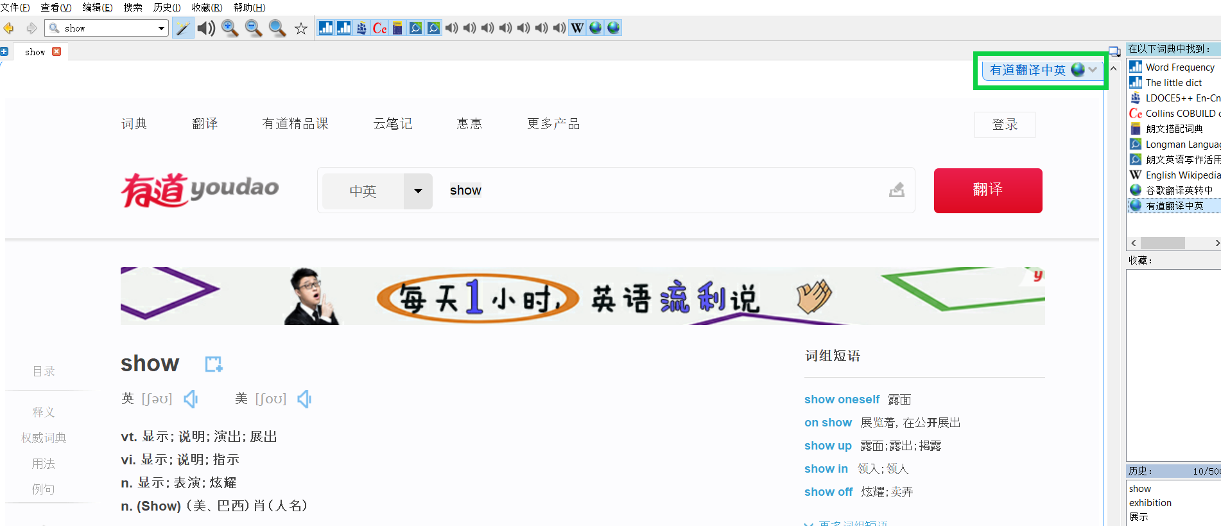
Task: Jump to 权威词典 section in sidebar
Action: point(44,438)
